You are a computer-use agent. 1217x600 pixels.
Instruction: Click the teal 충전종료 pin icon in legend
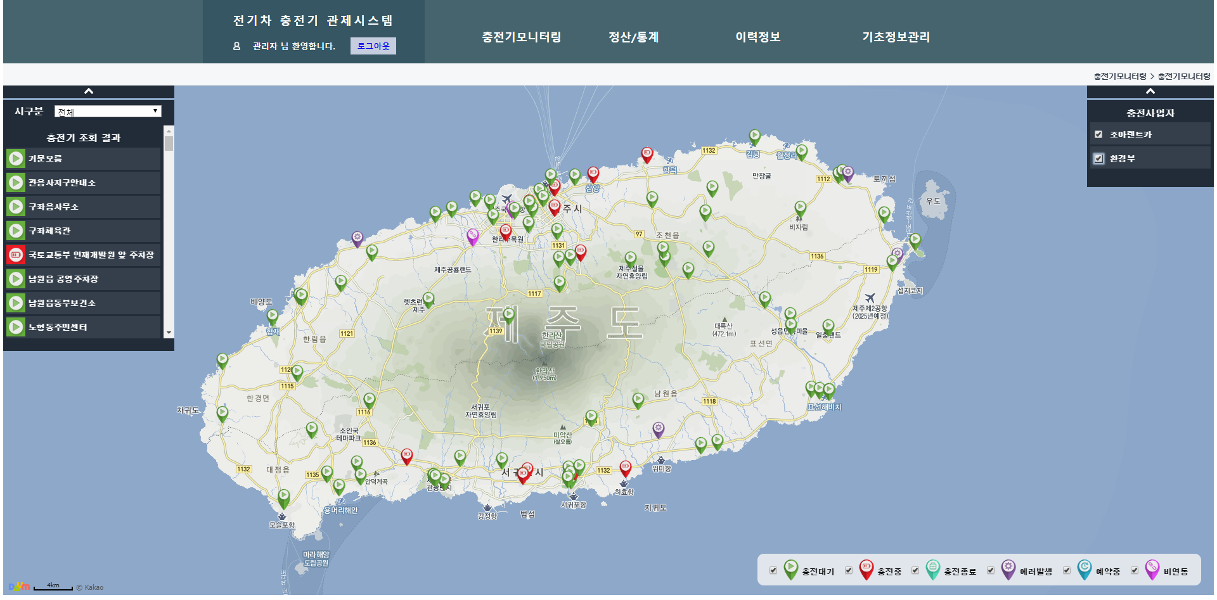point(932,570)
